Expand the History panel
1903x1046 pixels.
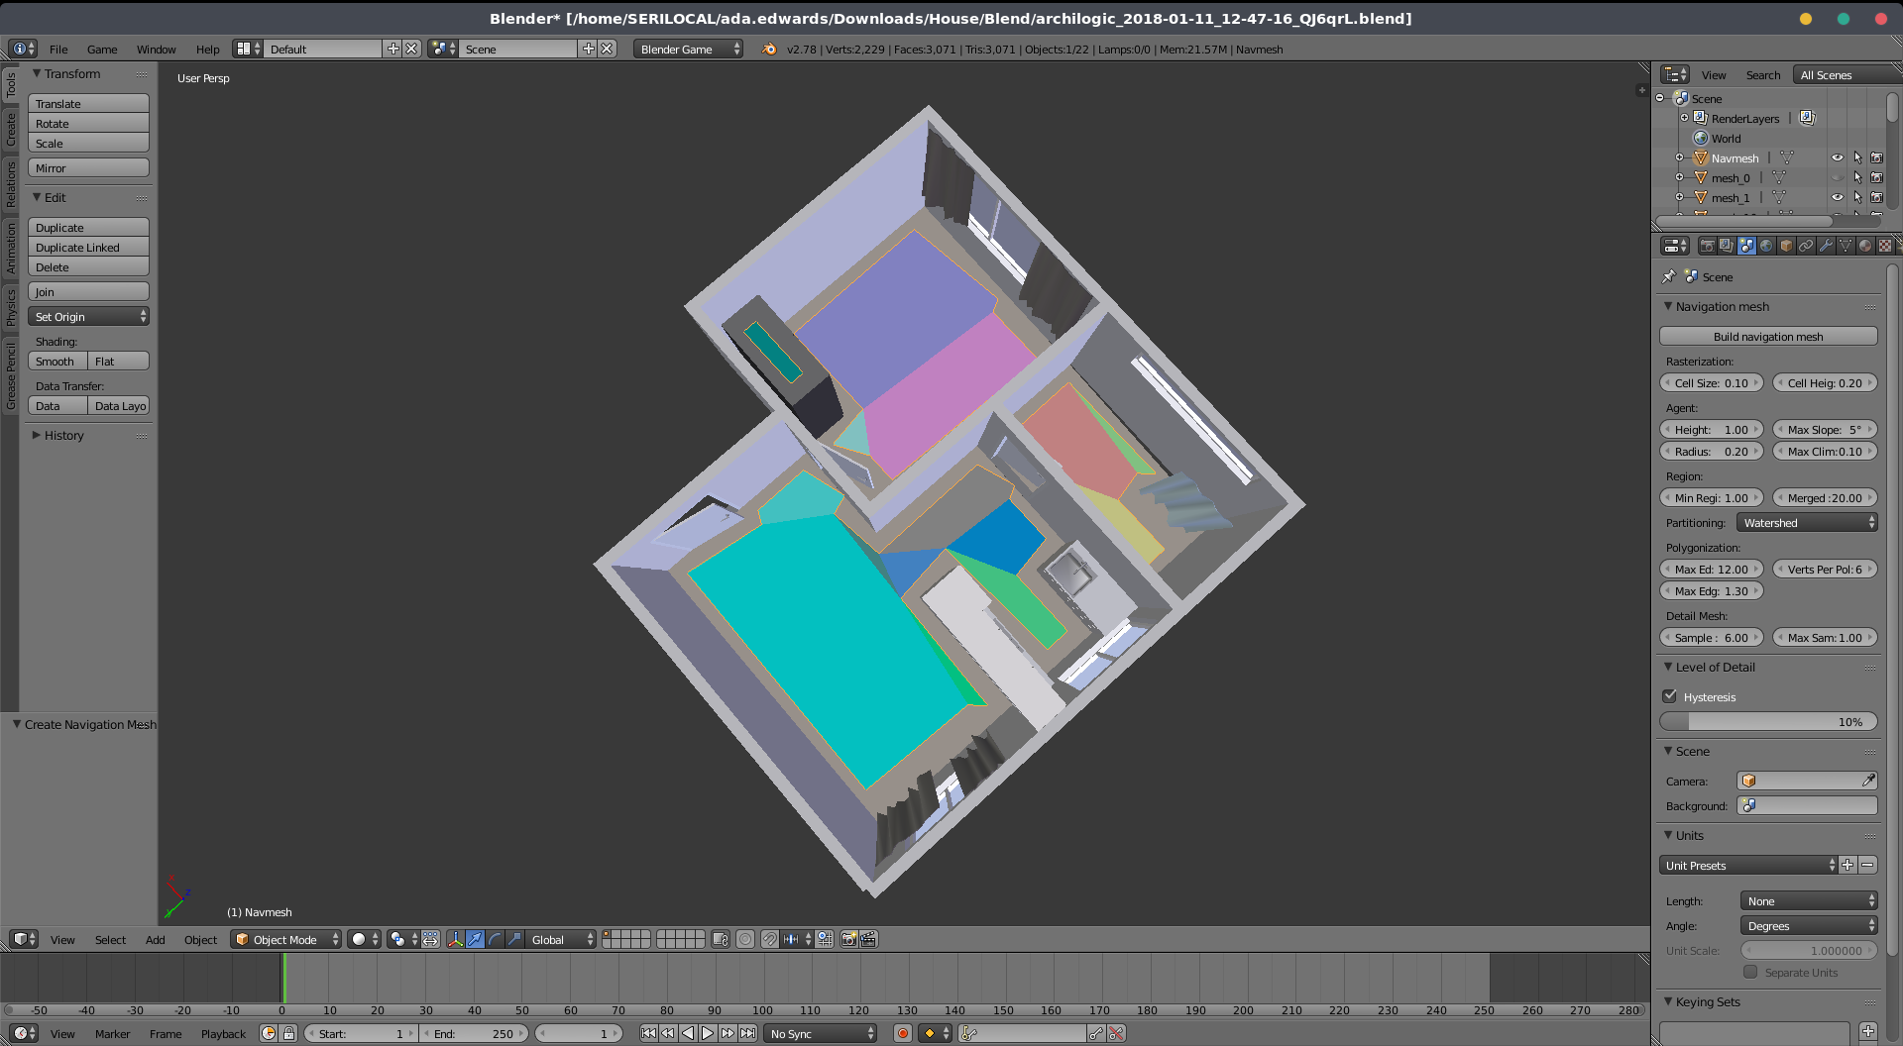click(x=63, y=435)
